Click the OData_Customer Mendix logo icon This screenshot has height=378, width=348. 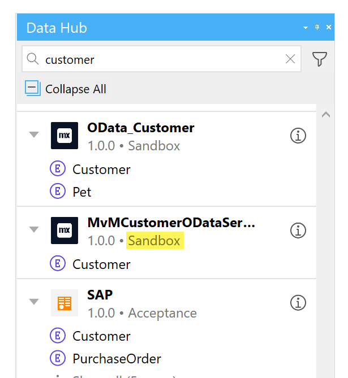pyautogui.click(x=65, y=136)
